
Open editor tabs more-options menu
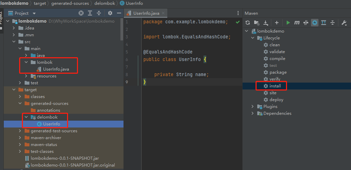238,13
